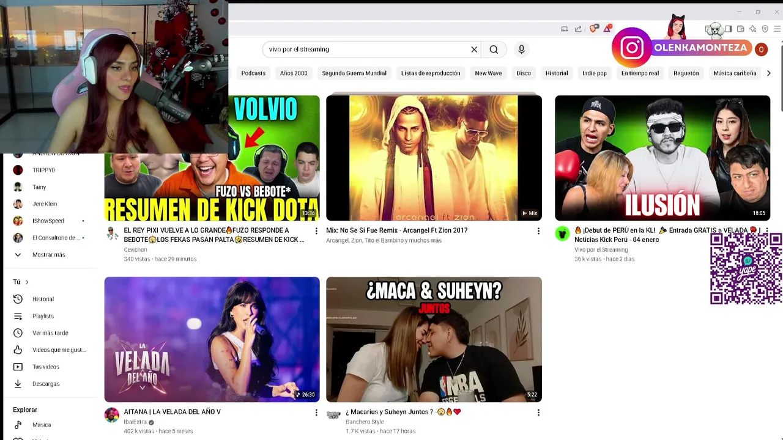
Task: Select the Reguetón filter chip
Action: pyautogui.click(x=686, y=73)
